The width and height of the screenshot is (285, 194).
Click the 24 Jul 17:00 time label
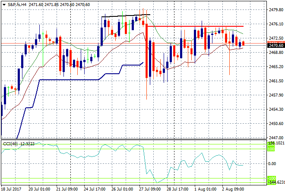(95, 189)
